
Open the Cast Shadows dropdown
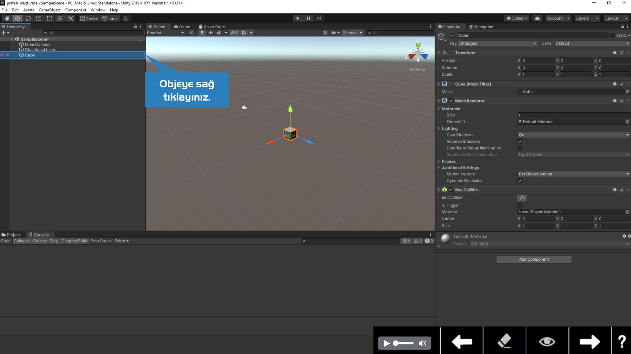click(x=573, y=135)
